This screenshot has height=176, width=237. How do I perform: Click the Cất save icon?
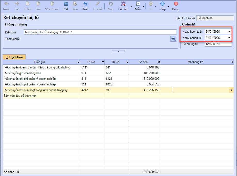pos(66,4)
